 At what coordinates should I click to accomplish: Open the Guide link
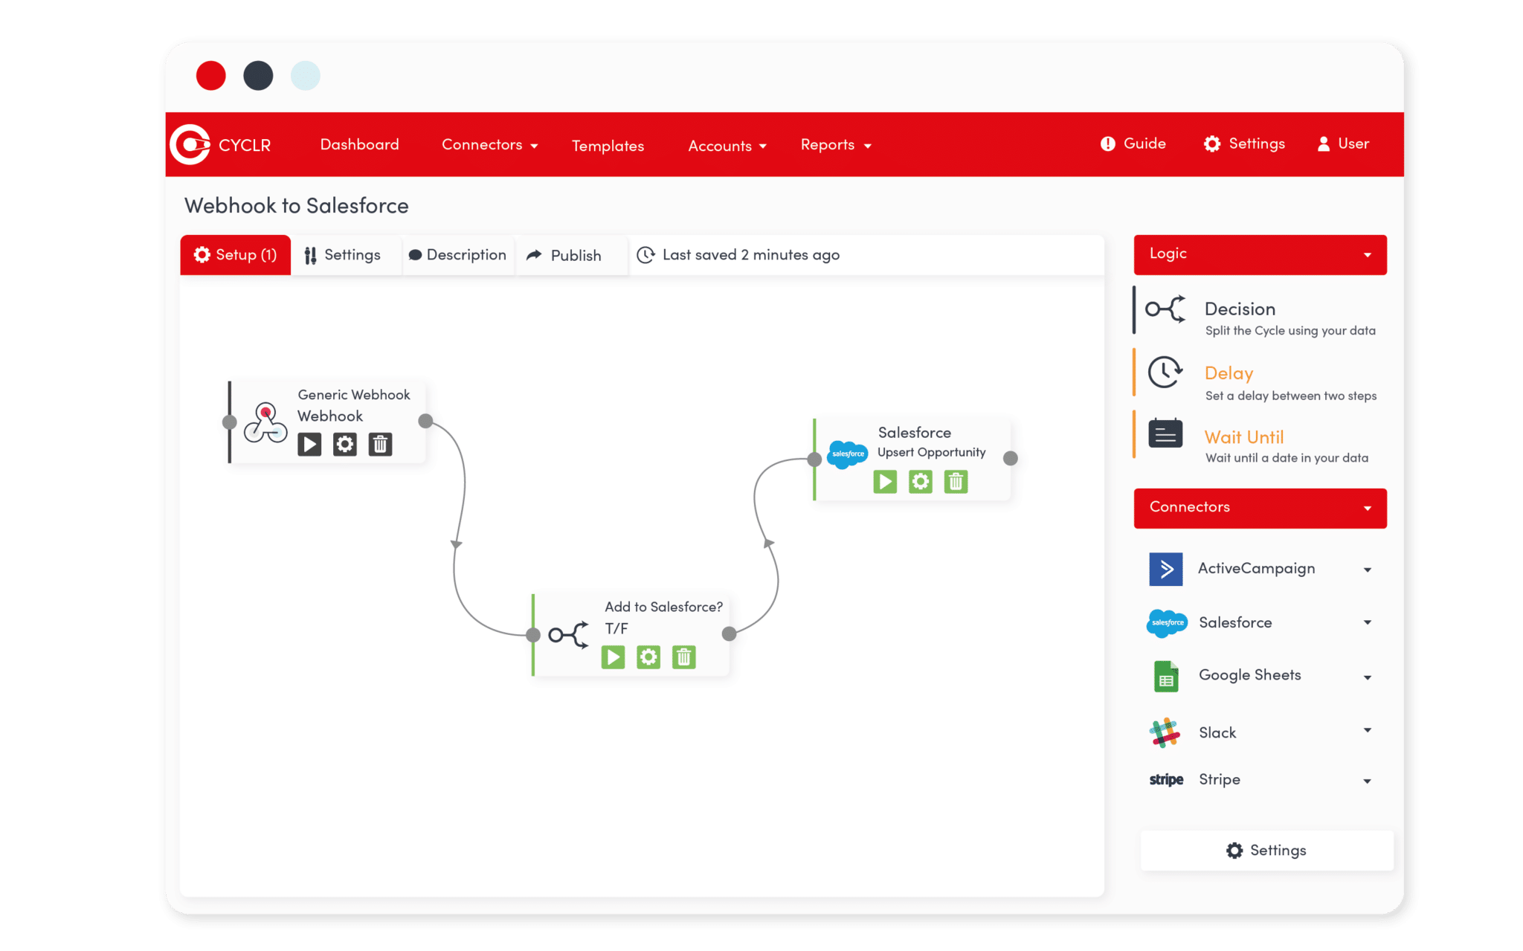[x=1133, y=144]
